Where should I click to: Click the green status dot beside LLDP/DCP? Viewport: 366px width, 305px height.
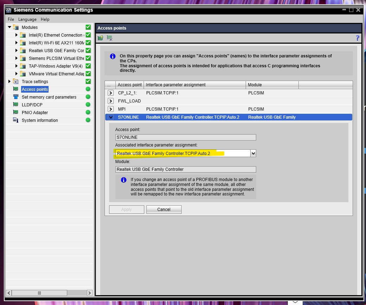pos(88,104)
